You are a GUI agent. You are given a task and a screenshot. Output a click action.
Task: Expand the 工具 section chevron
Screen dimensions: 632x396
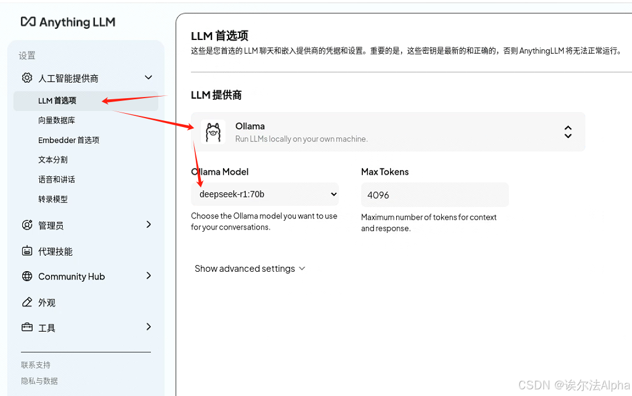149,327
